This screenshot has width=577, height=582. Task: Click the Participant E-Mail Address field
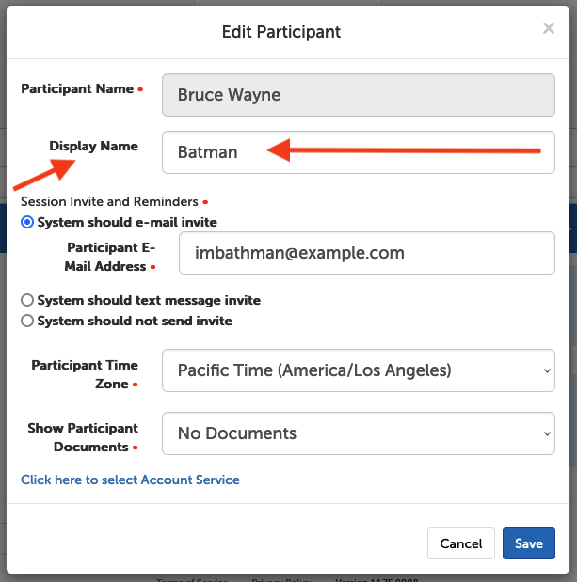pyautogui.click(x=366, y=253)
